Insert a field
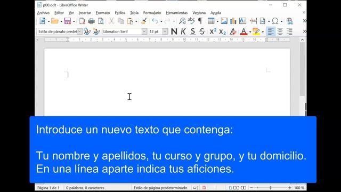The image size is (341, 192). (x=263, y=21)
